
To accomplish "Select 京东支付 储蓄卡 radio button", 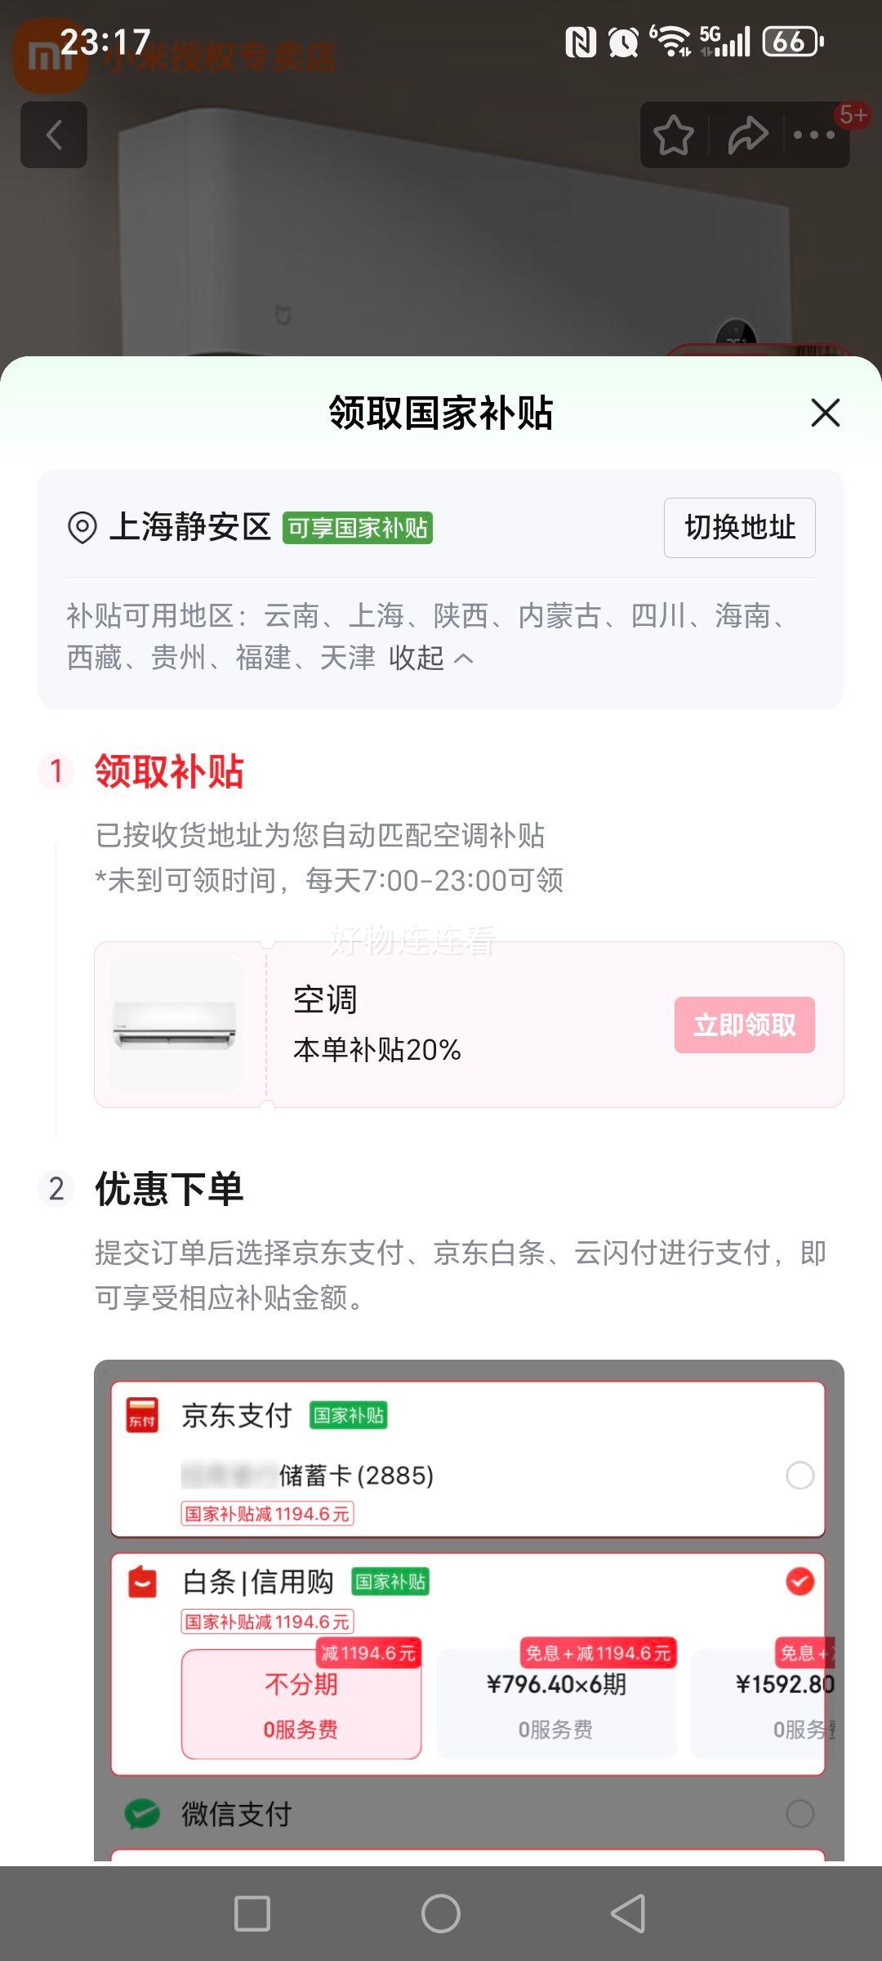I will (x=800, y=1475).
